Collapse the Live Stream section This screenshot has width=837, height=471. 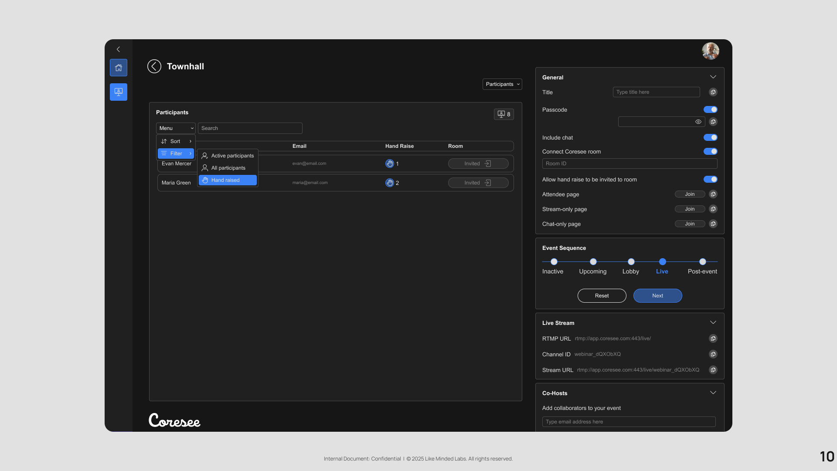coord(713,323)
